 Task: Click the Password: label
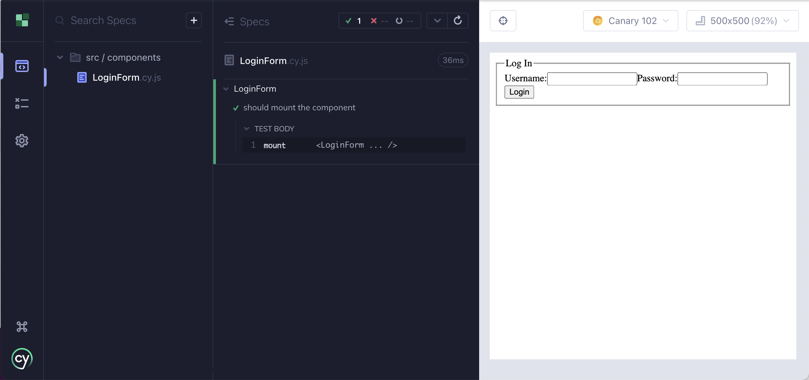coord(657,78)
